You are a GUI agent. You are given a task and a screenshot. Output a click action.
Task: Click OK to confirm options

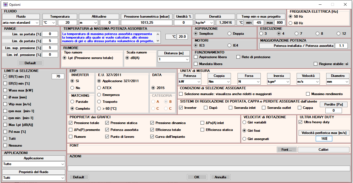pos(197,177)
